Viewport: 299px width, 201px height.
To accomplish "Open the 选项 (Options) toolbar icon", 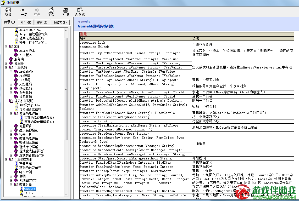I will [x=80, y=10].
